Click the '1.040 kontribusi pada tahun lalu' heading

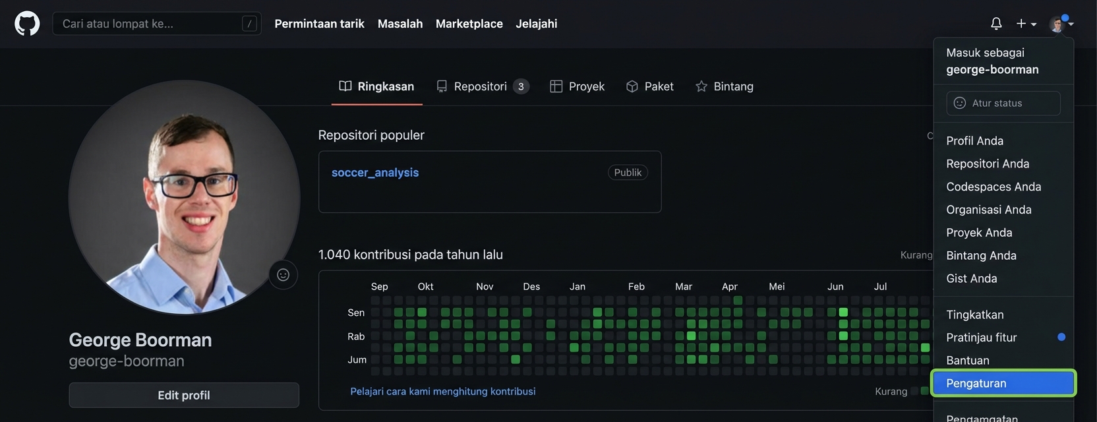point(411,255)
